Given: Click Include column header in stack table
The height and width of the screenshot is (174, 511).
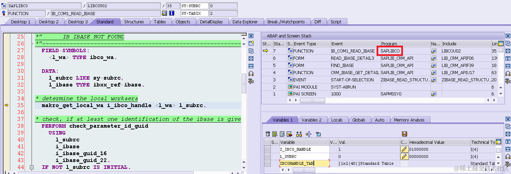Looking at the screenshot, I should coord(466,44).
